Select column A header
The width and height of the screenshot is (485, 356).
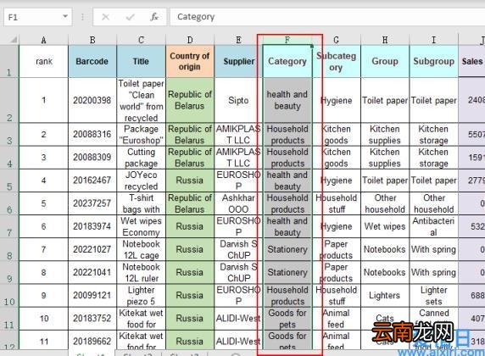point(43,40)
